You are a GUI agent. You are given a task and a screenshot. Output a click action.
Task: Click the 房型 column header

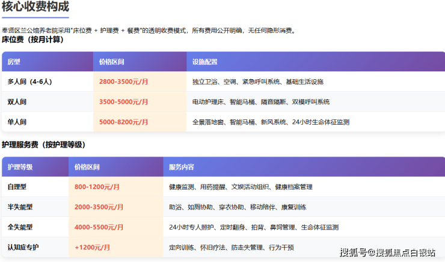tap(14, 62)
